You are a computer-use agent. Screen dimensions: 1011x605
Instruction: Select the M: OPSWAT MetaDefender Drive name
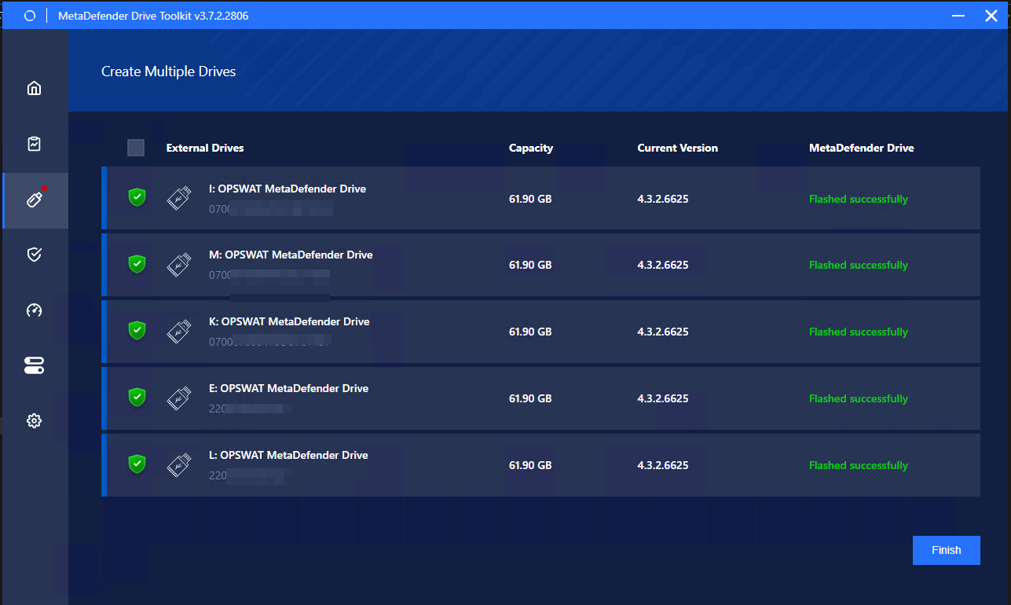[x=291, y=255]
